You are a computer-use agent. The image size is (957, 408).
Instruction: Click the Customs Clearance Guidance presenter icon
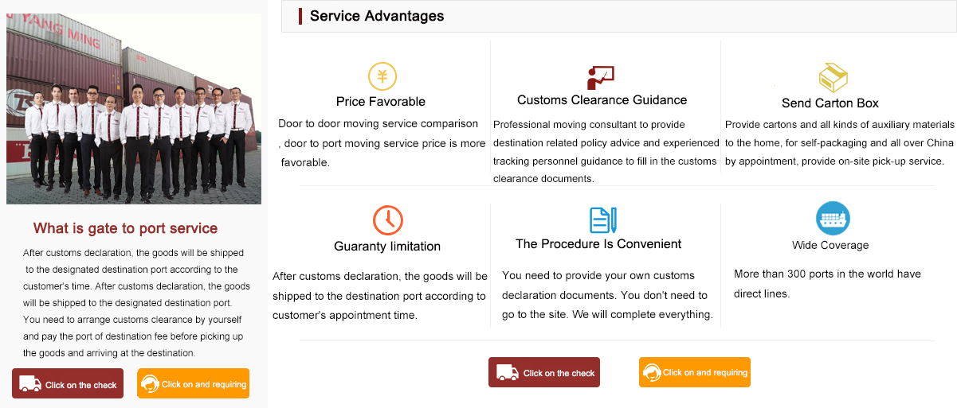(x=600, y=77)
